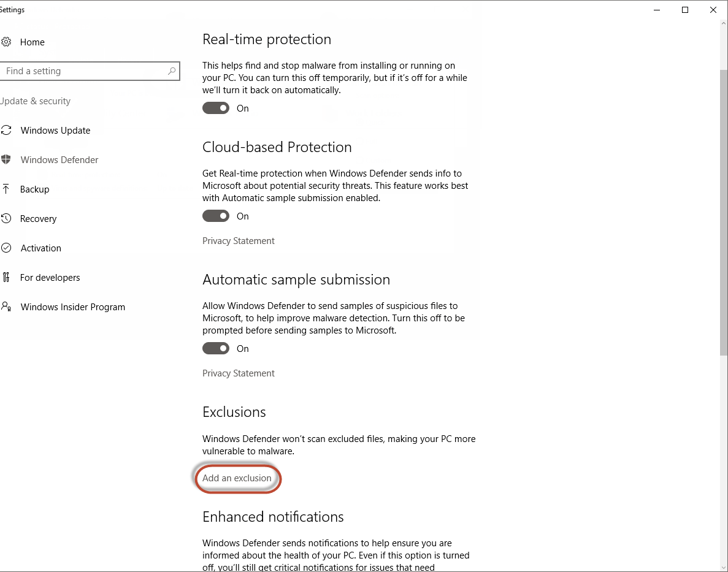Open the Privacy Statement under Cloud-based Protection
Image resolution: width=728 pixels, height=572 pixels.
point(238,240)
